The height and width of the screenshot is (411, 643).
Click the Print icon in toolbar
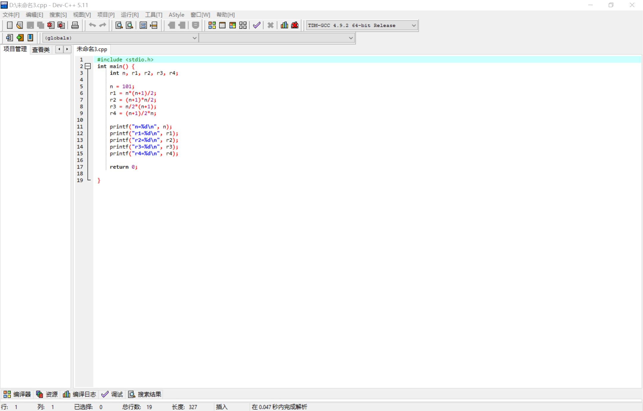75,25
